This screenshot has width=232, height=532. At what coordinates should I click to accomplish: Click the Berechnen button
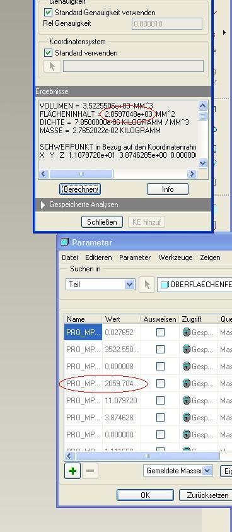pyautogui.click(x=80, y=189)
